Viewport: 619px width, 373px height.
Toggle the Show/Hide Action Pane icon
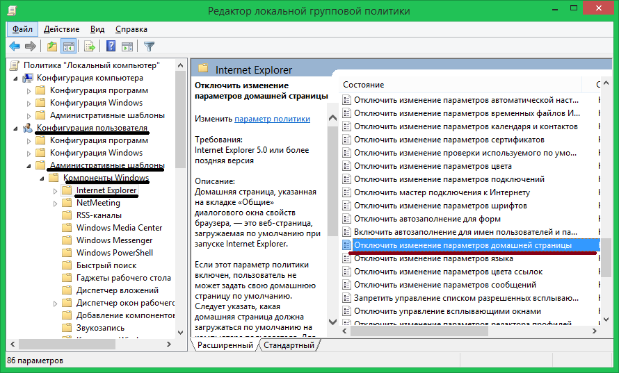[x=127, y=47]
